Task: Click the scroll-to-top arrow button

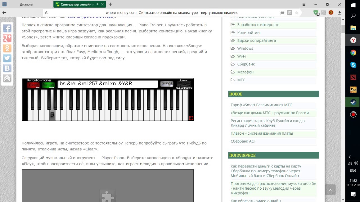Action: (330, 190)
